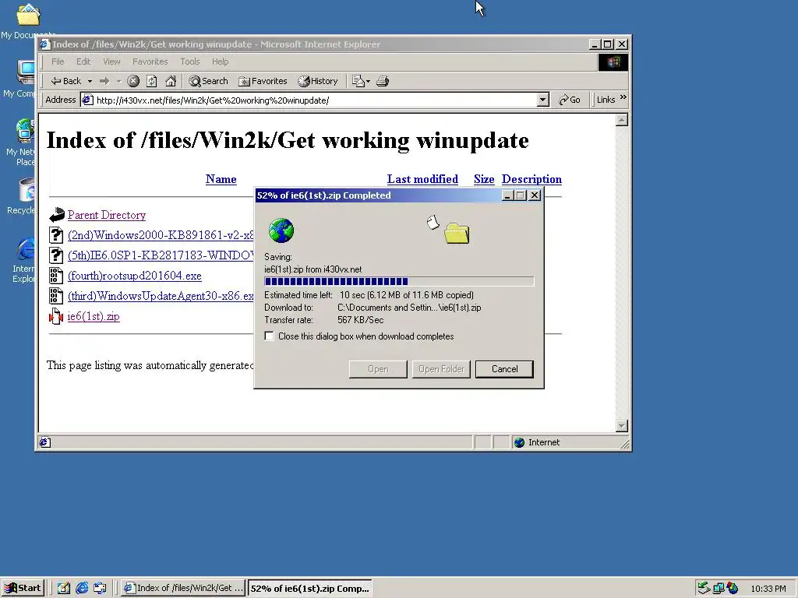This screenshot has width=798, height=598.
Task: Click the unknown file icon beside (2nd)Windows2000
Action: tap(56, 235)
